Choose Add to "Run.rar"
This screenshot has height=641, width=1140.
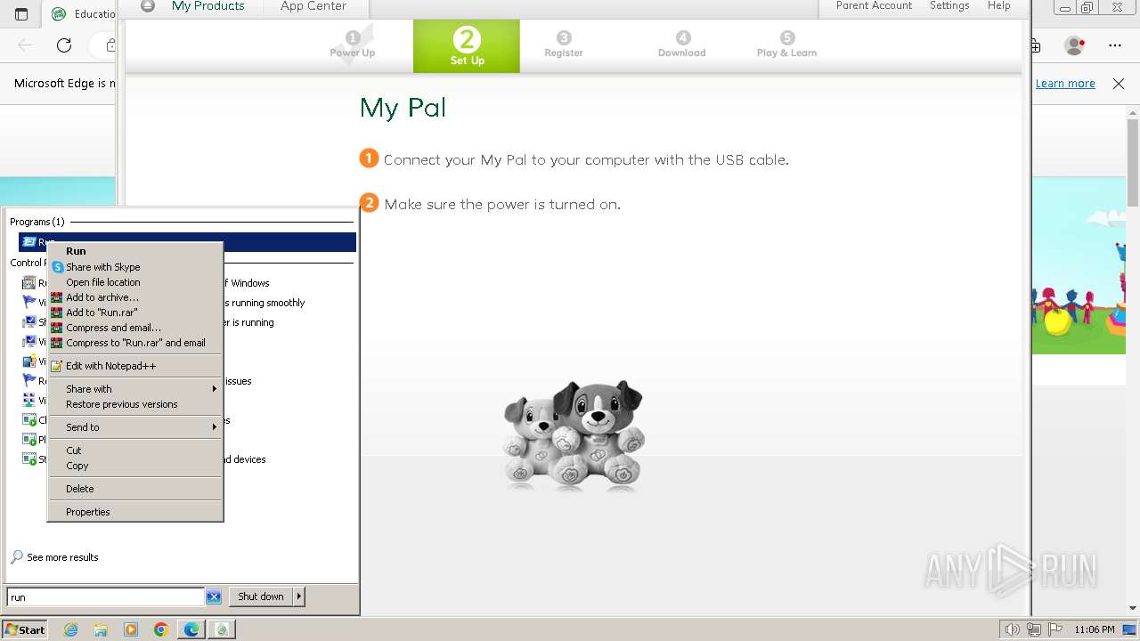tap(134, 312)
